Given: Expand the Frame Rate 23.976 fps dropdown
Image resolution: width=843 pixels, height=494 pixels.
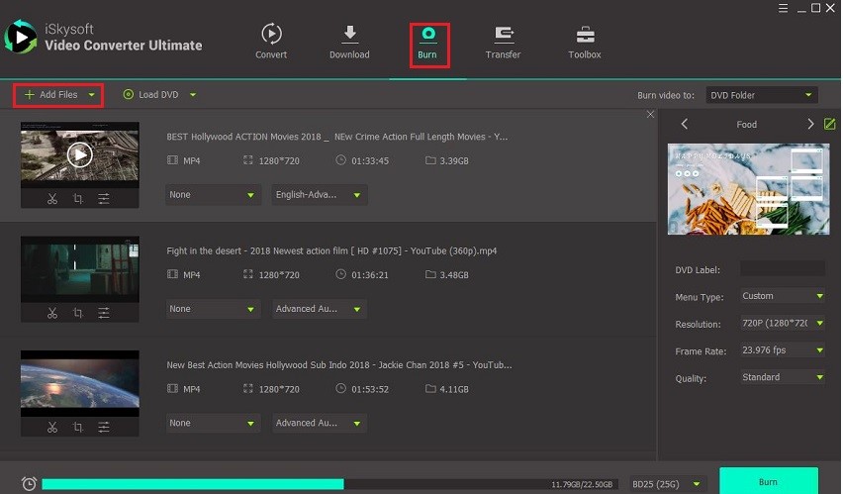Looking at the screenshot, I should pos(782,350).
